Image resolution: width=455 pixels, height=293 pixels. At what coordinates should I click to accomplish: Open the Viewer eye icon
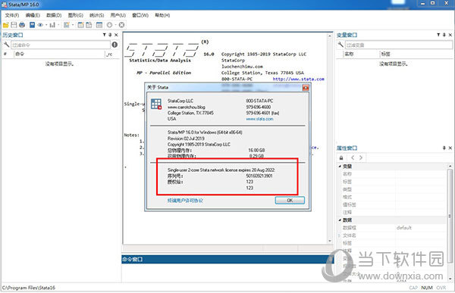click(40, 25)
